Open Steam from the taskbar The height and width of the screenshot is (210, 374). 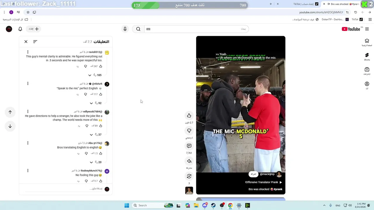click(x=213, y=205)
